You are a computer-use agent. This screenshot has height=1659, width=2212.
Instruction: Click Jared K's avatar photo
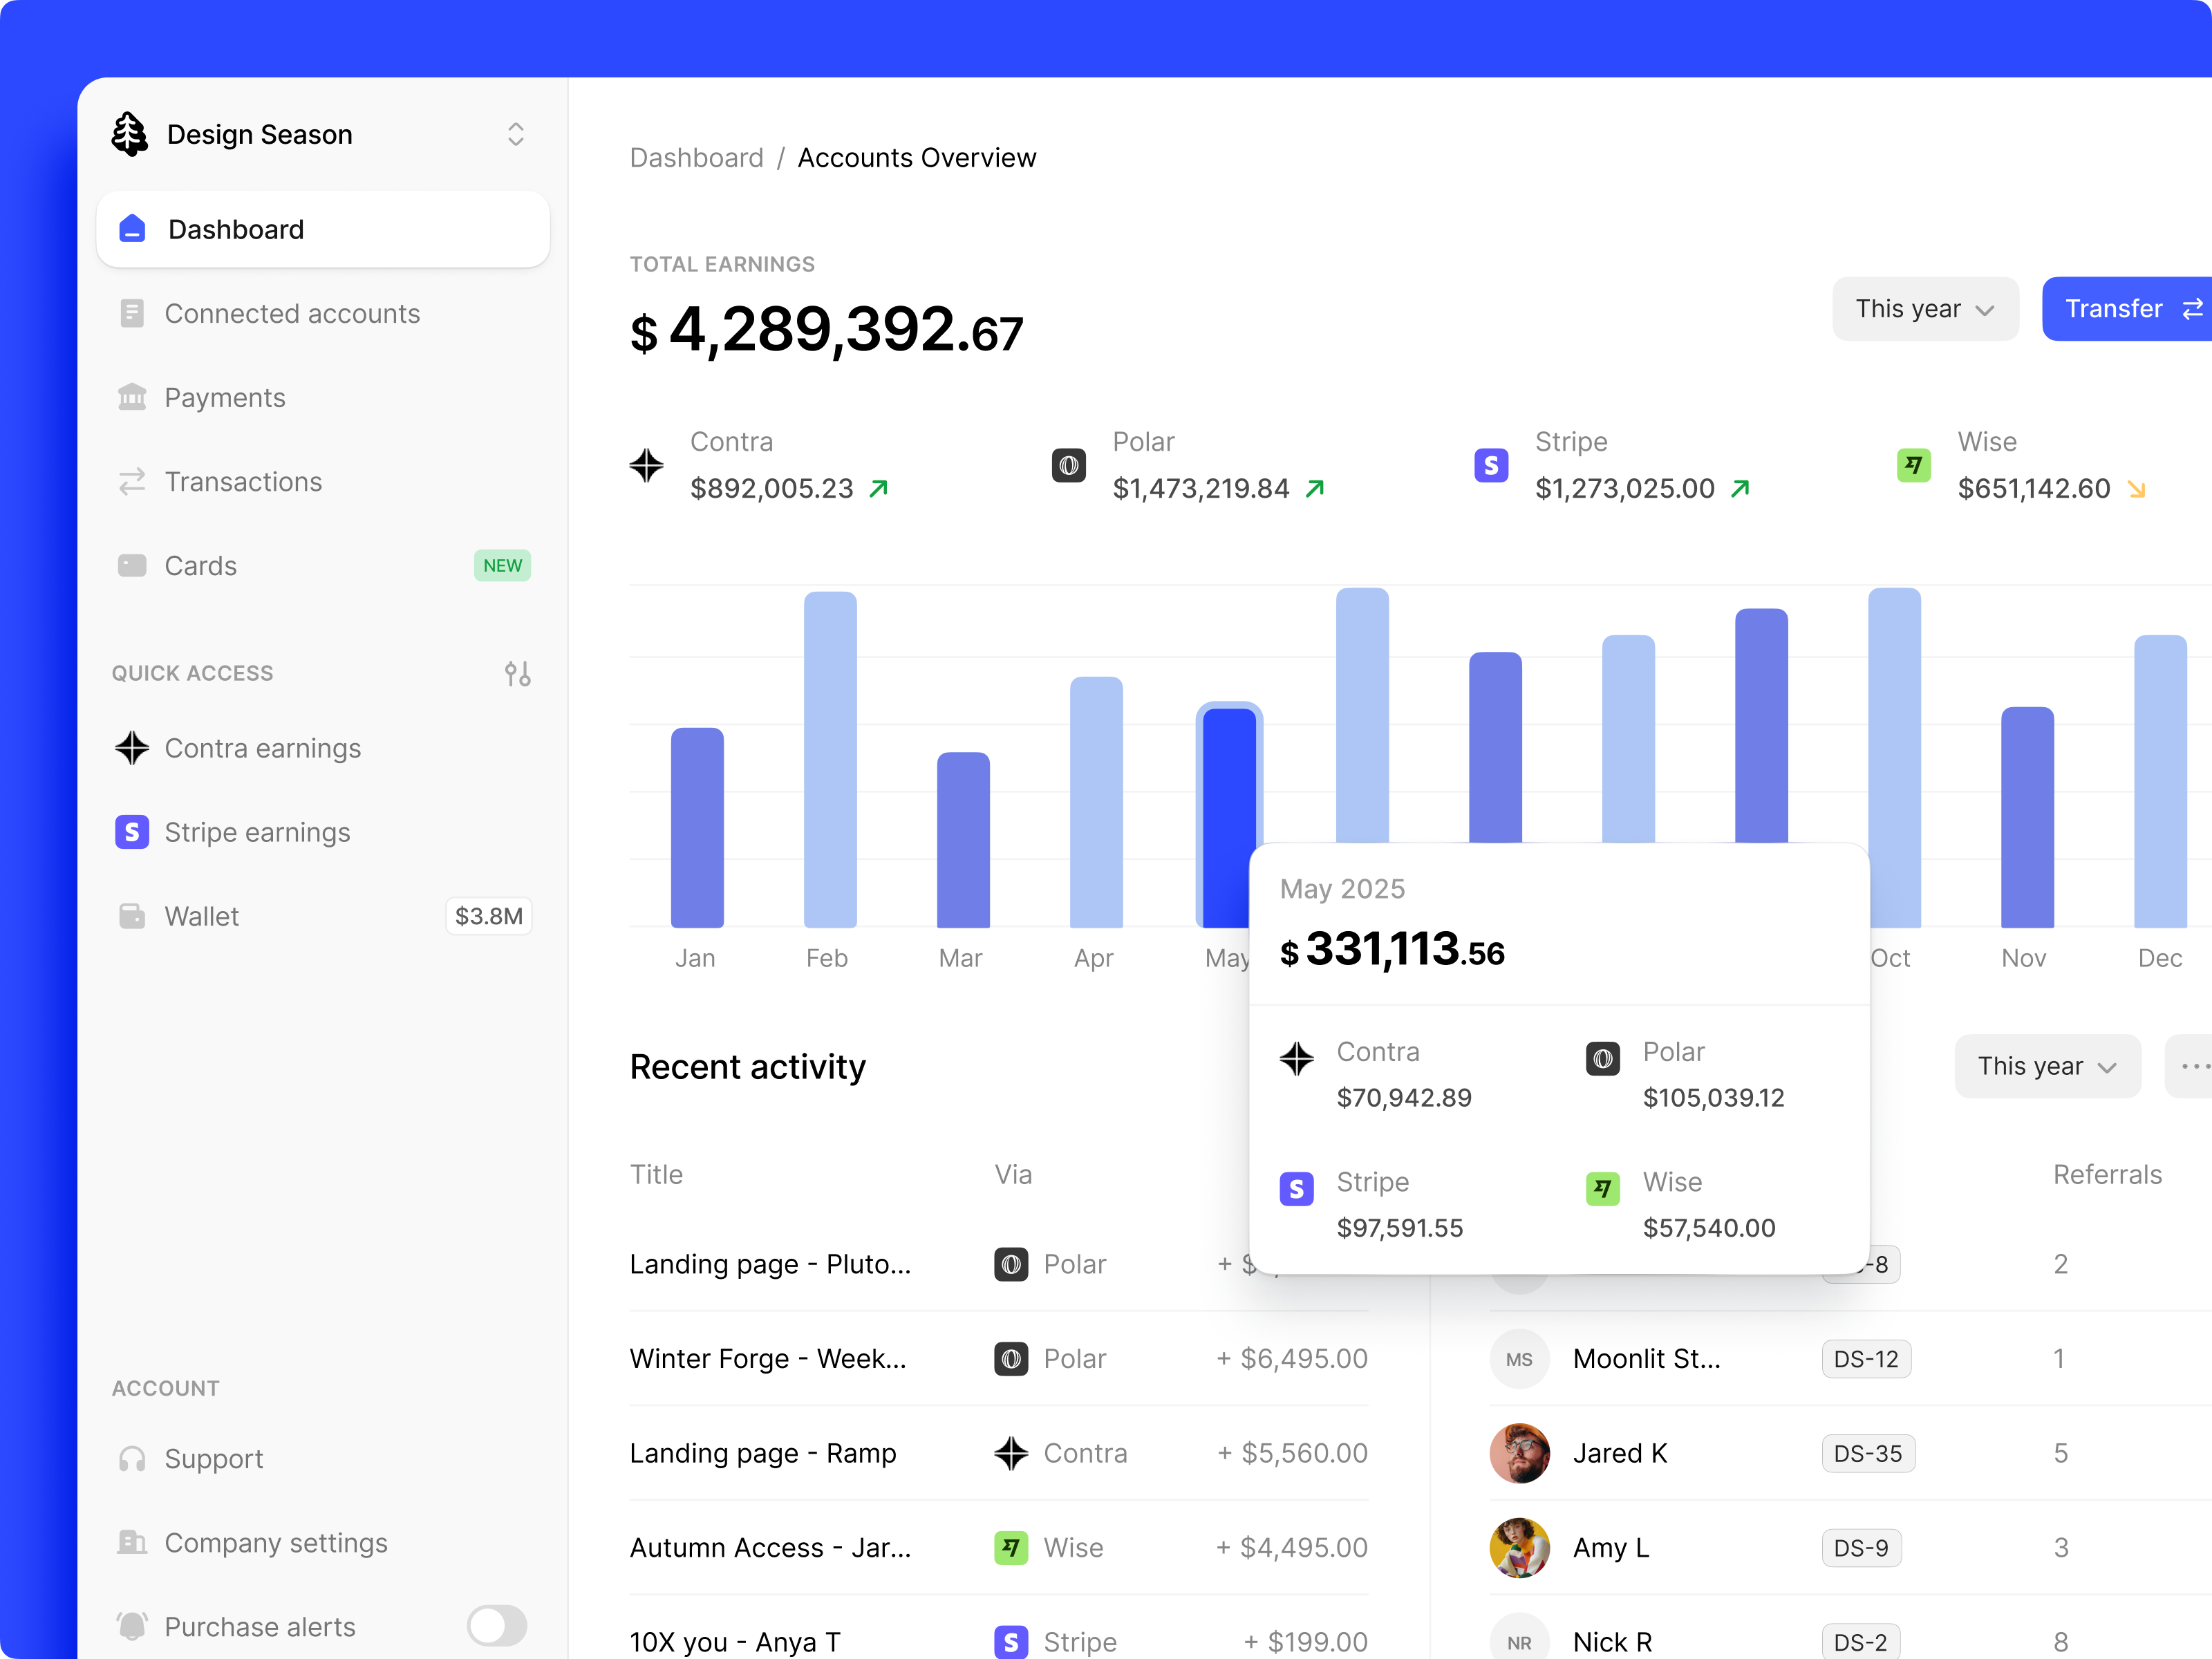pos(1519,1453)
